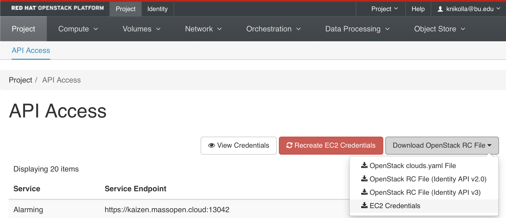The height and width of the screenshot is (218, 506).
Task: Click the View Credentials button
Action: click(239, 145)
